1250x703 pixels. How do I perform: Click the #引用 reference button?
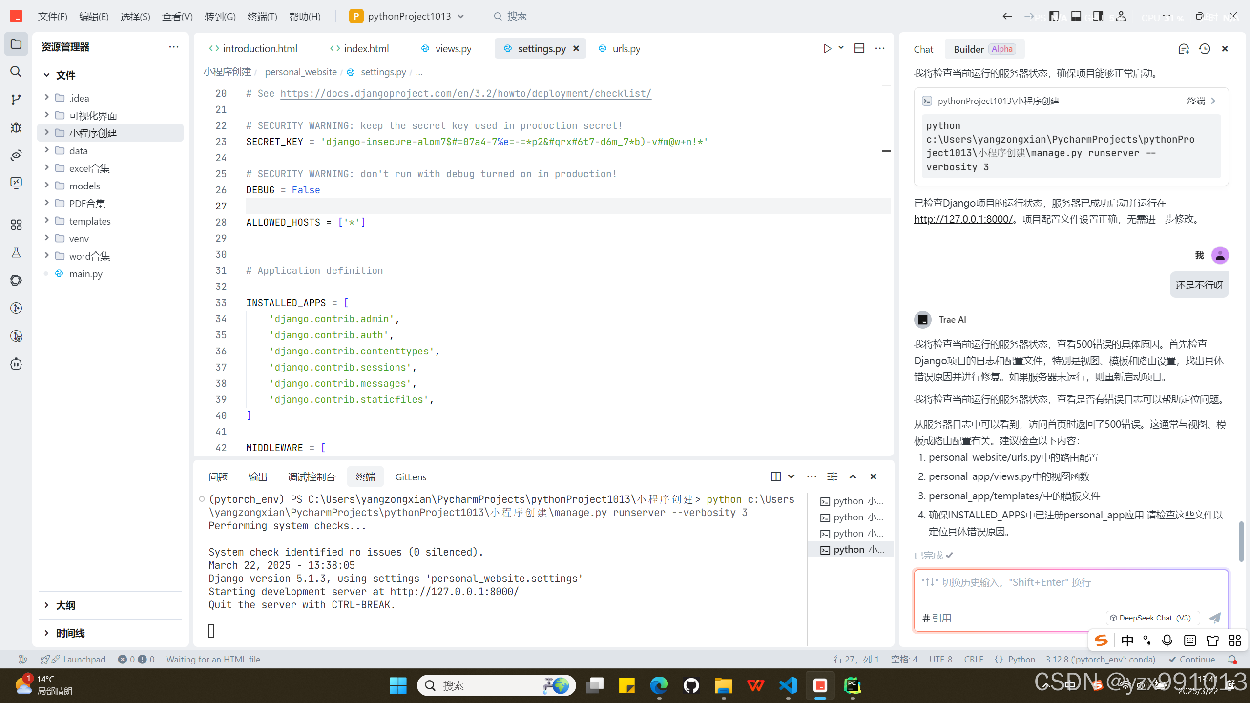[x=937, y=618]
